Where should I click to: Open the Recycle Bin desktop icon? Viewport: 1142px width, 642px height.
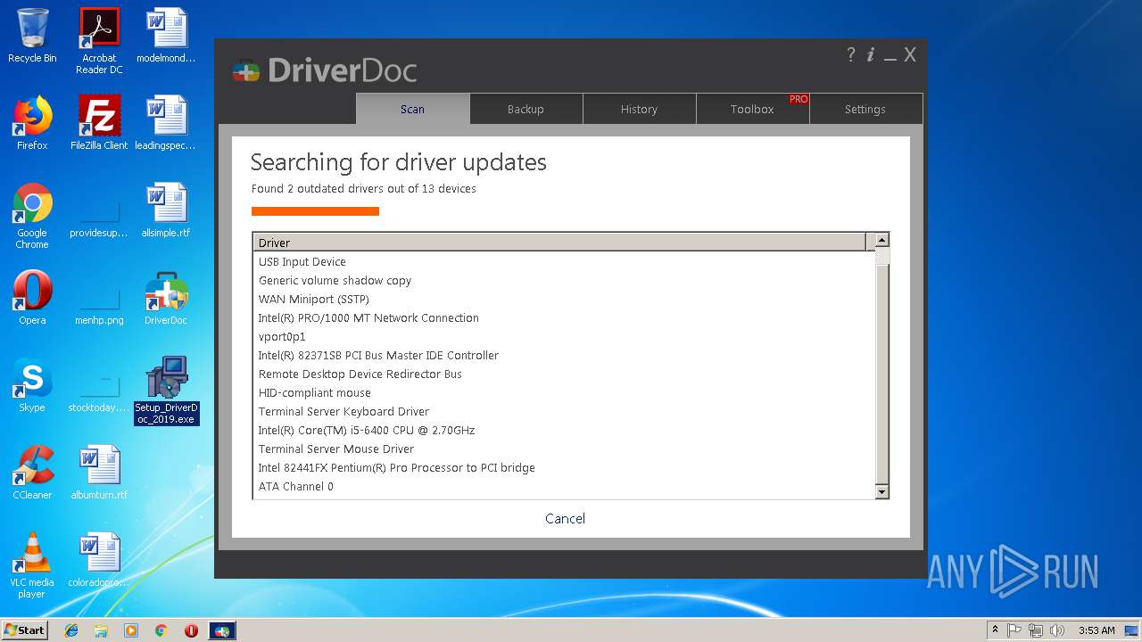point(32,36)
